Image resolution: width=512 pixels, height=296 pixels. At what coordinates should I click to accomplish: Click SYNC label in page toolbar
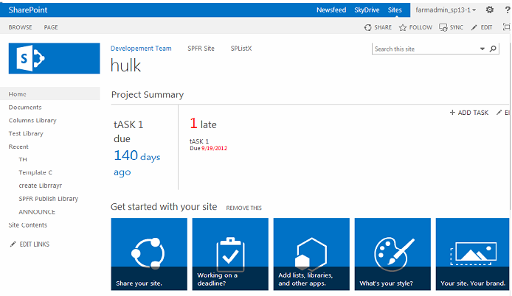pos(457,27)
